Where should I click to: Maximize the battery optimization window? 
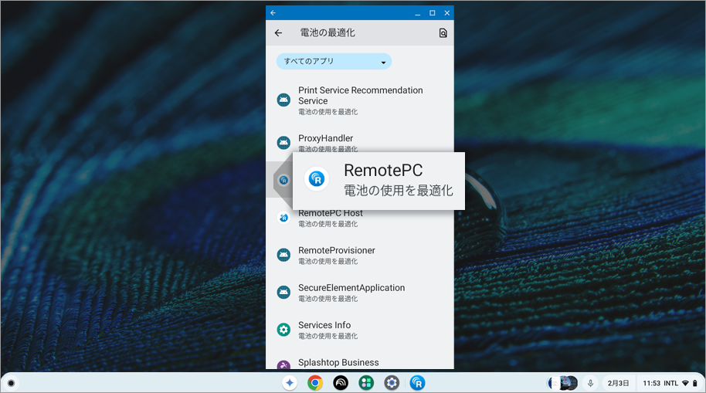pos(433,13)
